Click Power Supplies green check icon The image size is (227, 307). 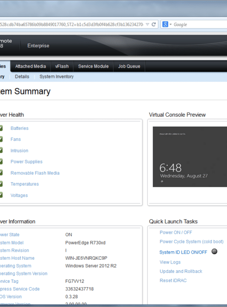(1, 162)
